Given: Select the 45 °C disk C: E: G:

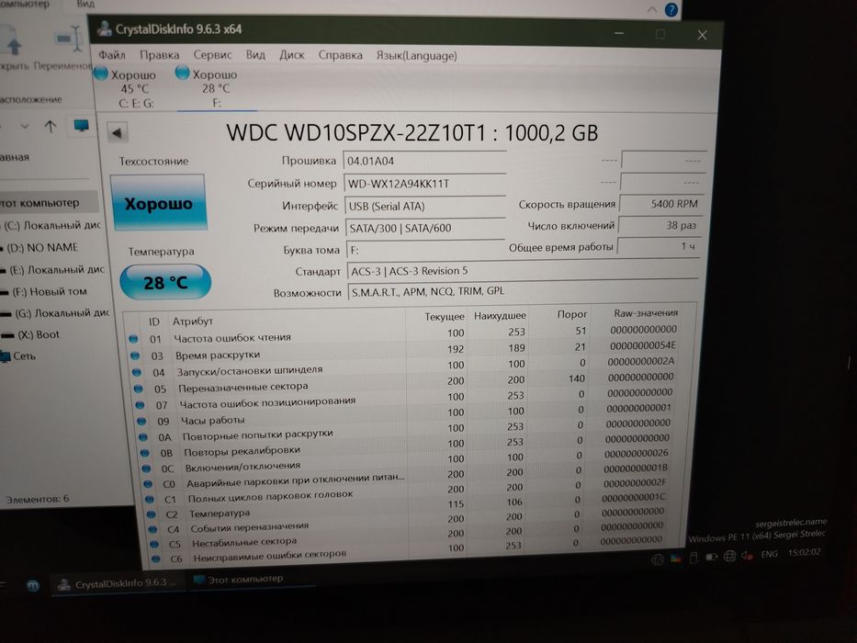Looking at the screenshot, I should (127, 88).
